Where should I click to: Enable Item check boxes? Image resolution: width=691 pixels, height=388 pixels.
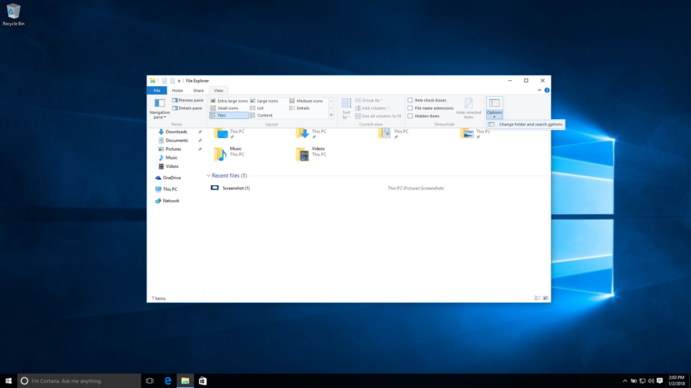pos(410,100)
